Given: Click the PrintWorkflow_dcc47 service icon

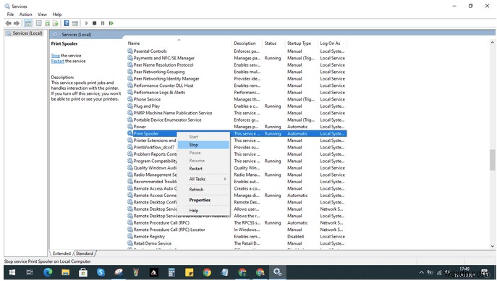Looking at the screenshot, I should click(x=130, y=147).
